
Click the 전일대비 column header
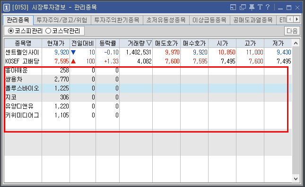tap(83, 43)
